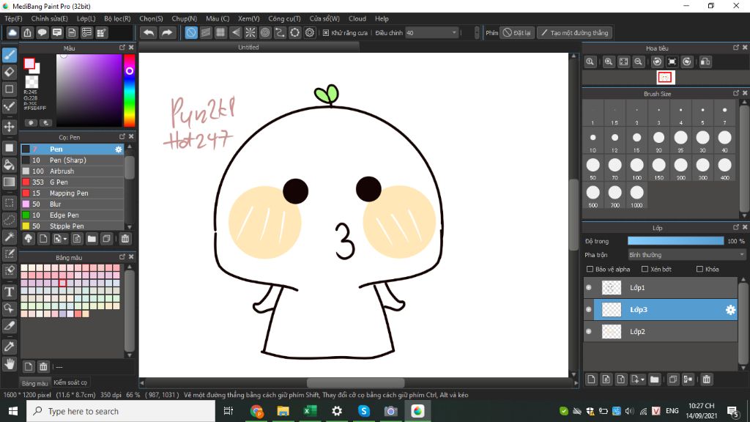Viewport: 750px width, 422px height.
Task: Delete layer using the layer panel trash icon
Action: 707,380
